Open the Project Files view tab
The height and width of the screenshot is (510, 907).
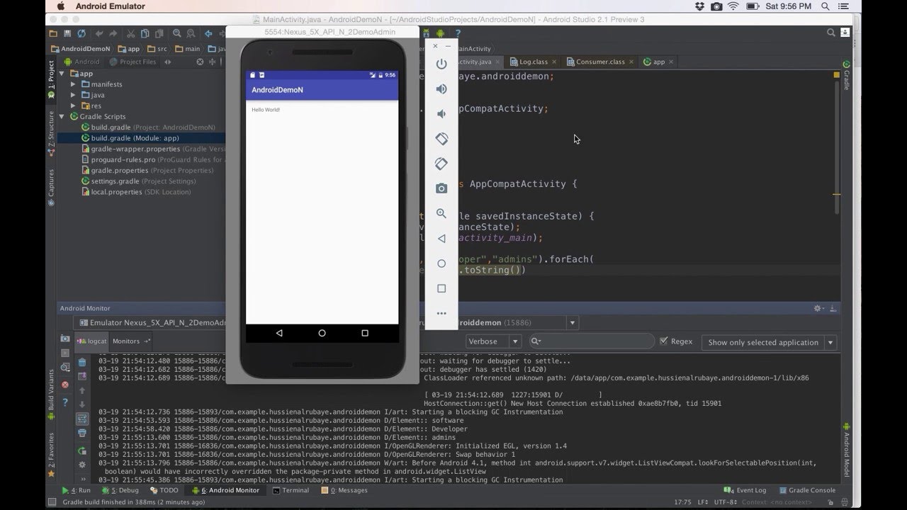tap(133, 62)
